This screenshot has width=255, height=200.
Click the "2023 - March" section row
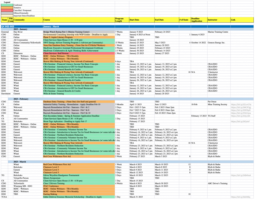[x=131, y=162]
